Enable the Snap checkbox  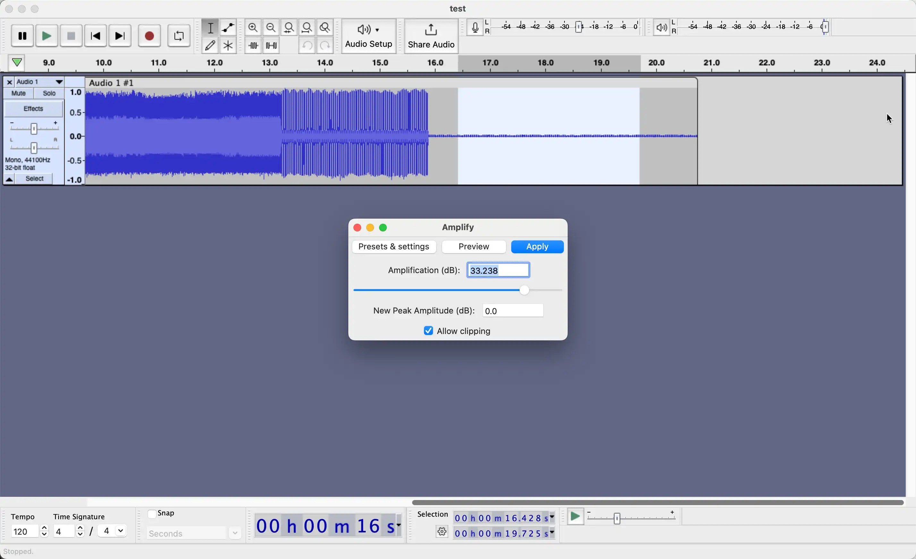152,514
